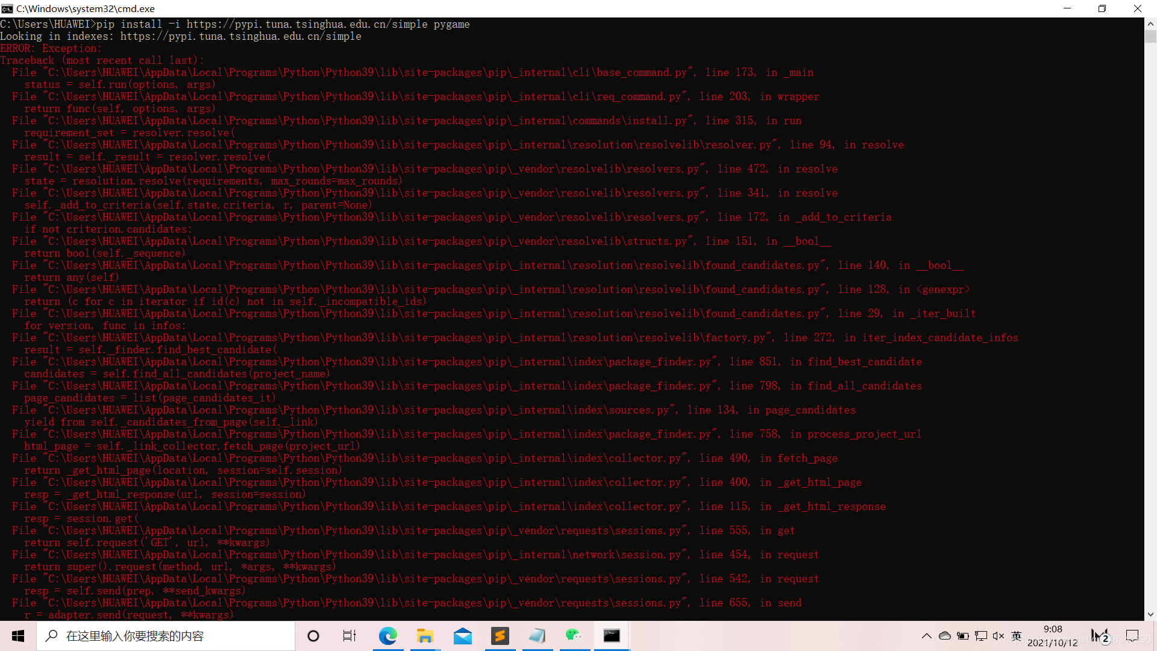Click the structs.py line 151 entry

(422, 241)
